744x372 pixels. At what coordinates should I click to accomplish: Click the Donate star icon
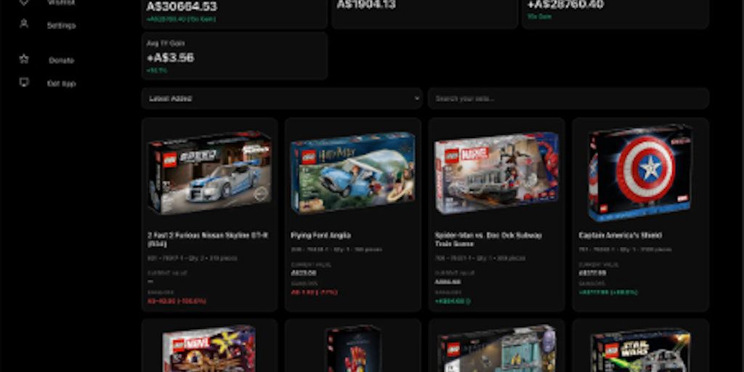[24, 60]
